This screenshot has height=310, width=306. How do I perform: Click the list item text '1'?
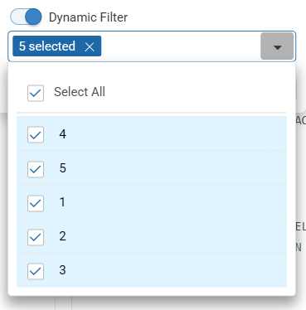click(x=62, y=202)
